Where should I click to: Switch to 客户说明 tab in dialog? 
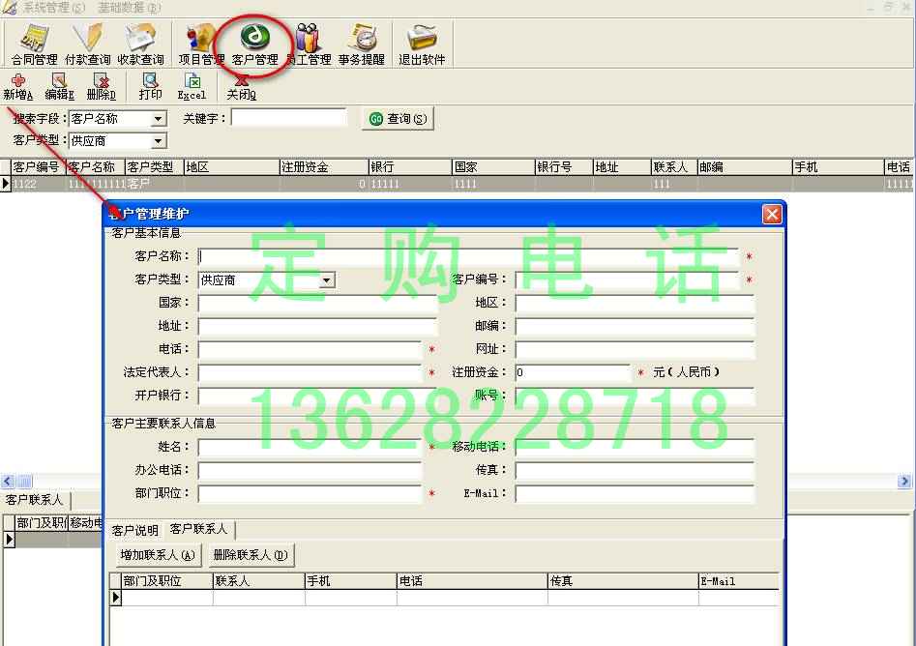click(134, 530)
